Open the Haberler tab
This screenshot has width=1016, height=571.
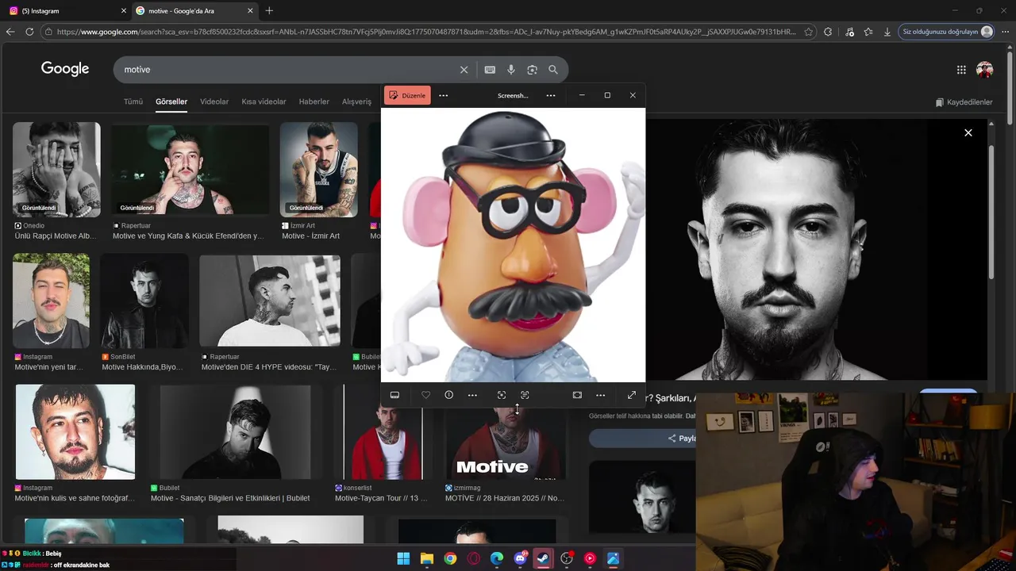coord(314,102)
